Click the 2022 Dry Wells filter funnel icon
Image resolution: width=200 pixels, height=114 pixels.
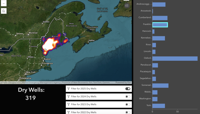[x=68, y=112]
